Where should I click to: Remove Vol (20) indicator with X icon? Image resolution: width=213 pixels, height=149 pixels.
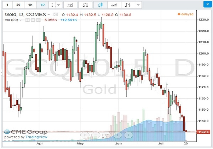click(39, 20)
